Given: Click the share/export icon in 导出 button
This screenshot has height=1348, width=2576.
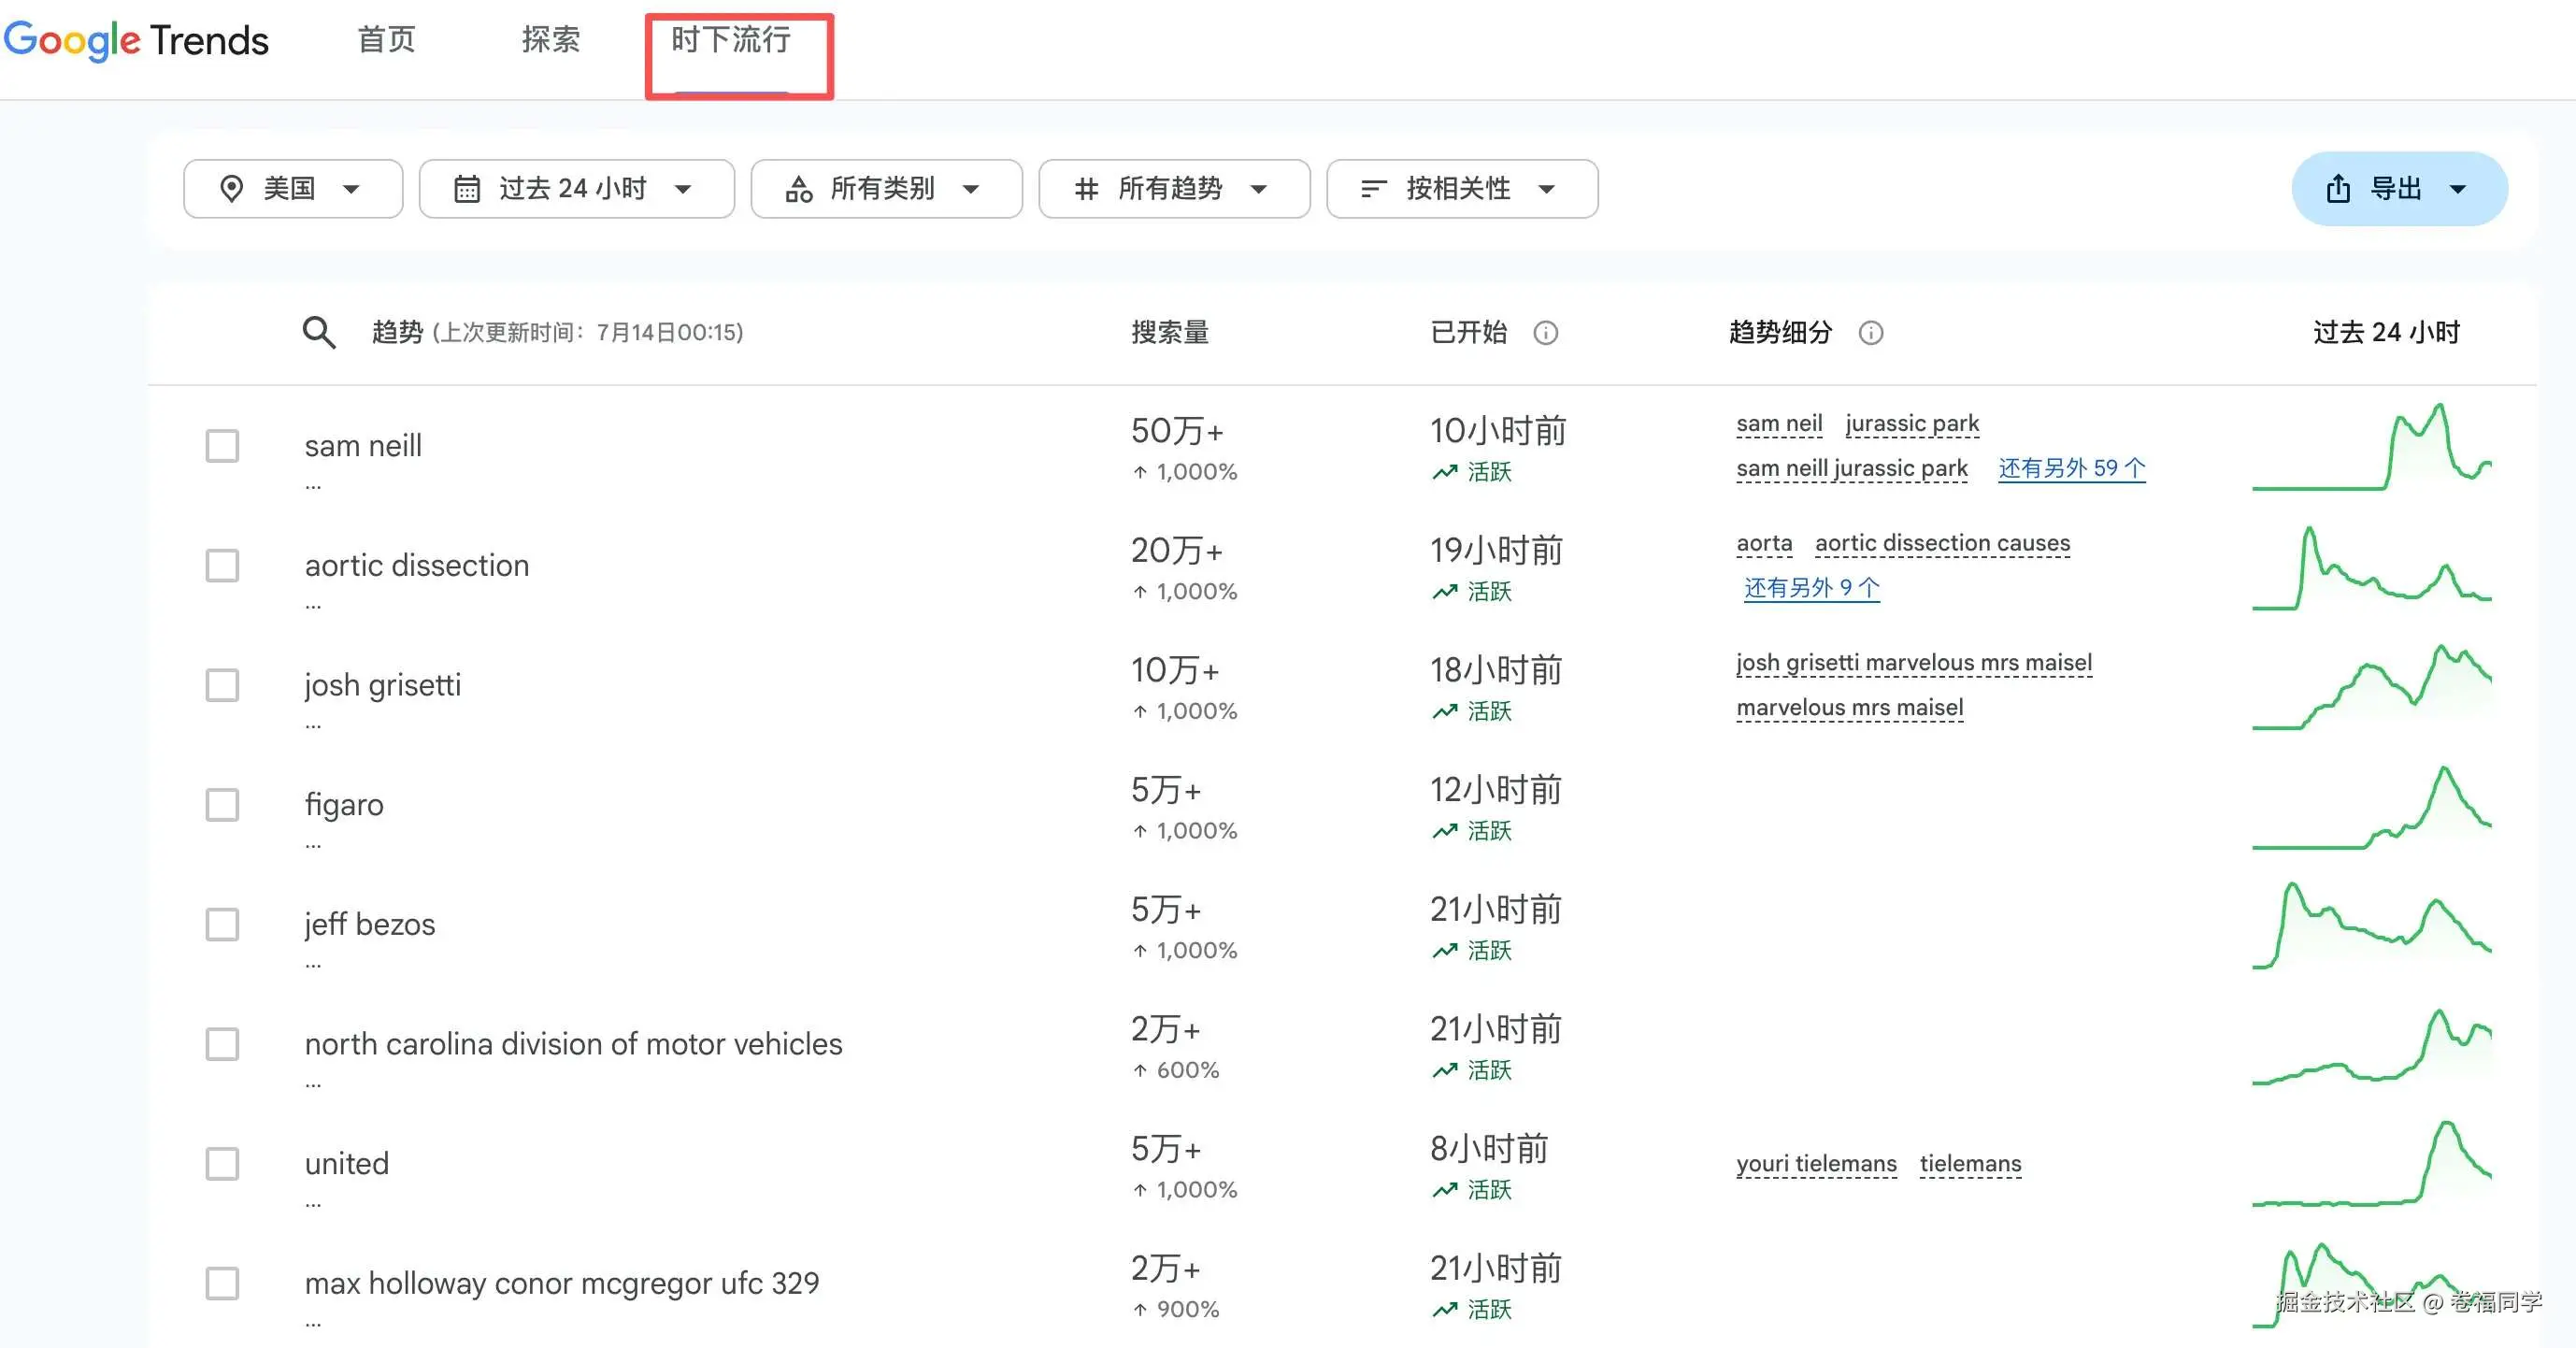Looking at the screenshot, I should coord(2338,189).
